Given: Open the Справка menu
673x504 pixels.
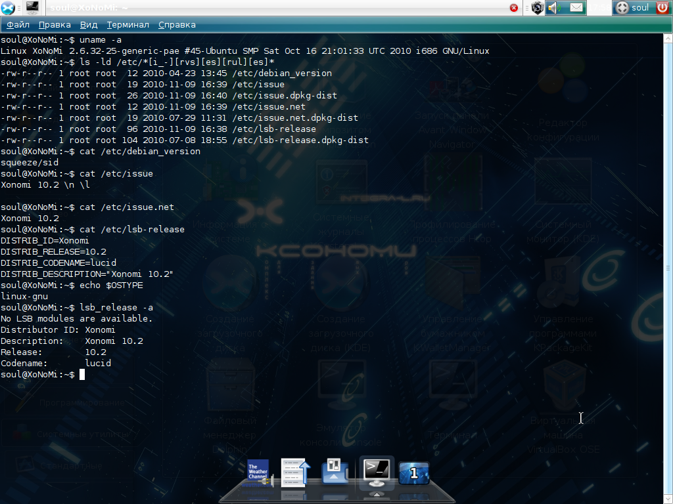Looking at the screenshot, I should [x=177, y=25].
